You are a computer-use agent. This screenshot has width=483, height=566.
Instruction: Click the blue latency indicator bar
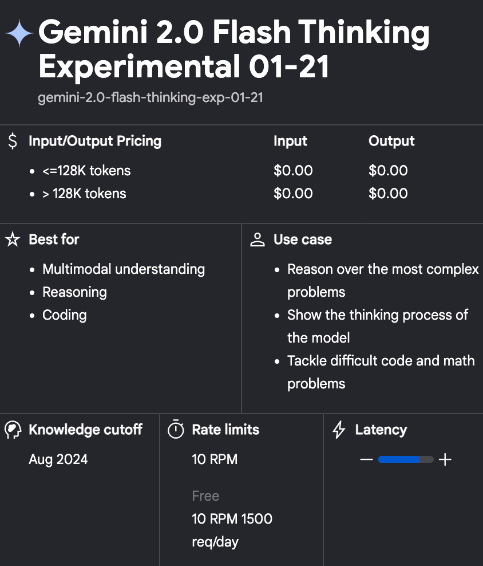(x=399, y=459)
